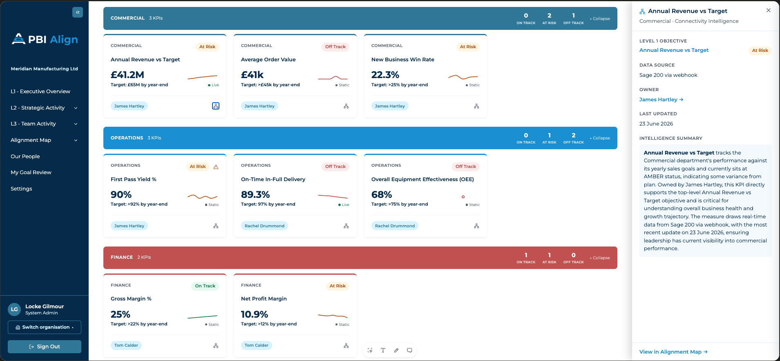This screenshot has width=780, height=361.
Task: Open hierarchy icon on Net Profit Margin card
Action: pyautogui.click(x=346, y=345)
